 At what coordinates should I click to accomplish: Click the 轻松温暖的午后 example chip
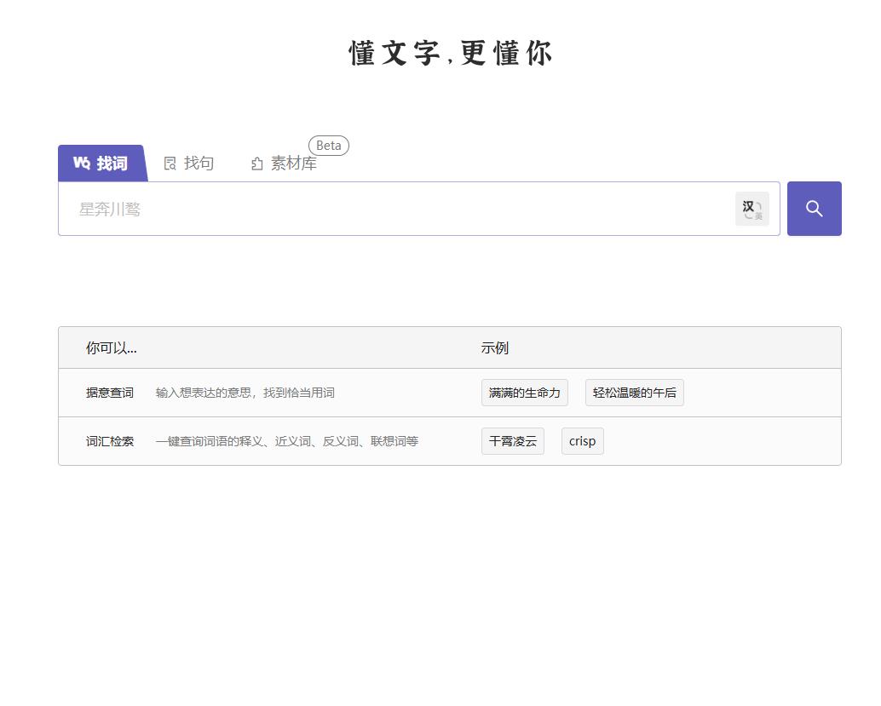point(634,393)
